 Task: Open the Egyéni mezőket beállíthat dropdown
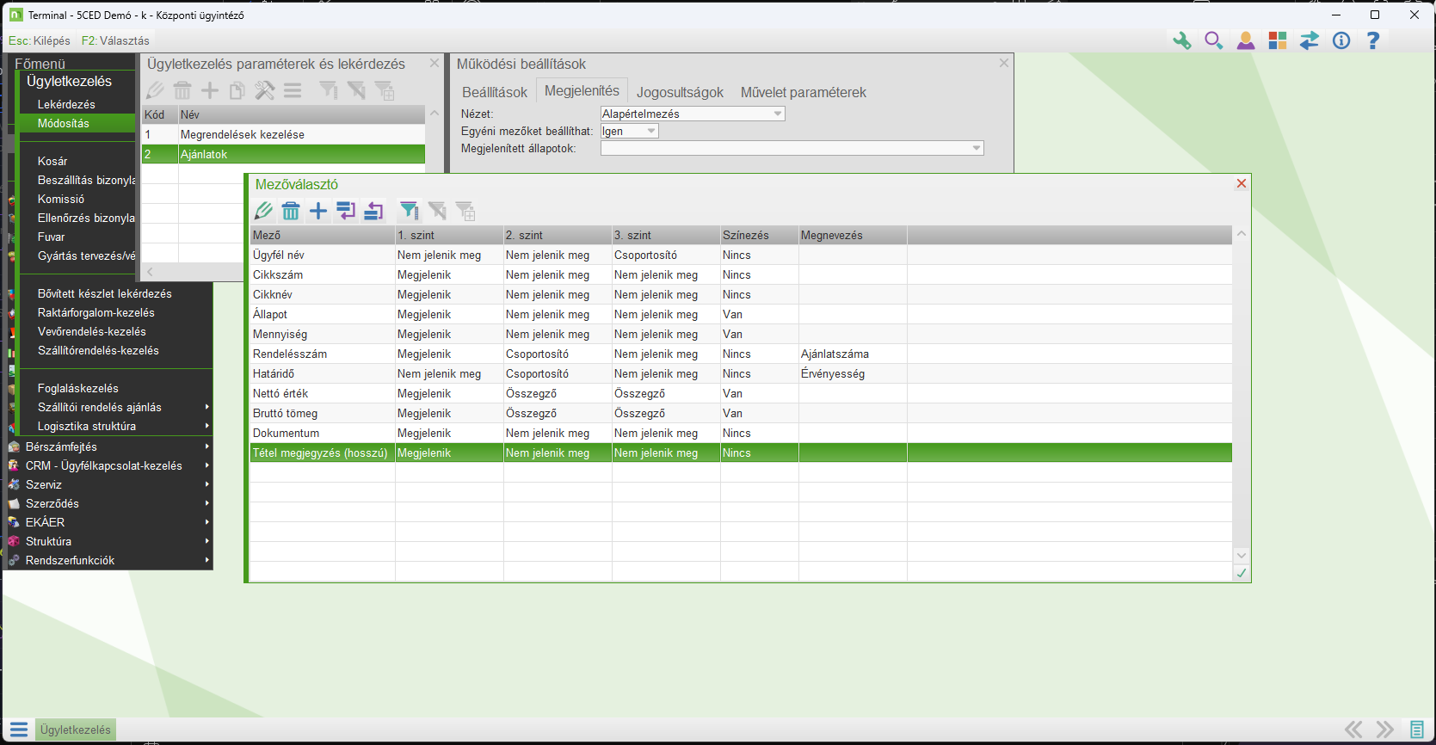[651, 131]
